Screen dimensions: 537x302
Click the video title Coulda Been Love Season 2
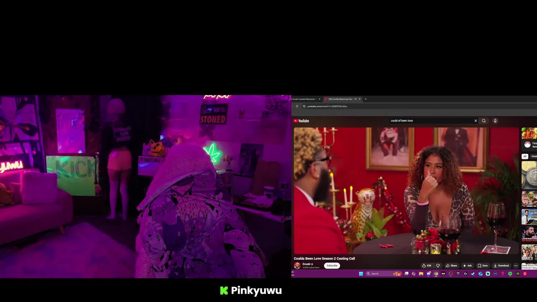click(324, 258)
